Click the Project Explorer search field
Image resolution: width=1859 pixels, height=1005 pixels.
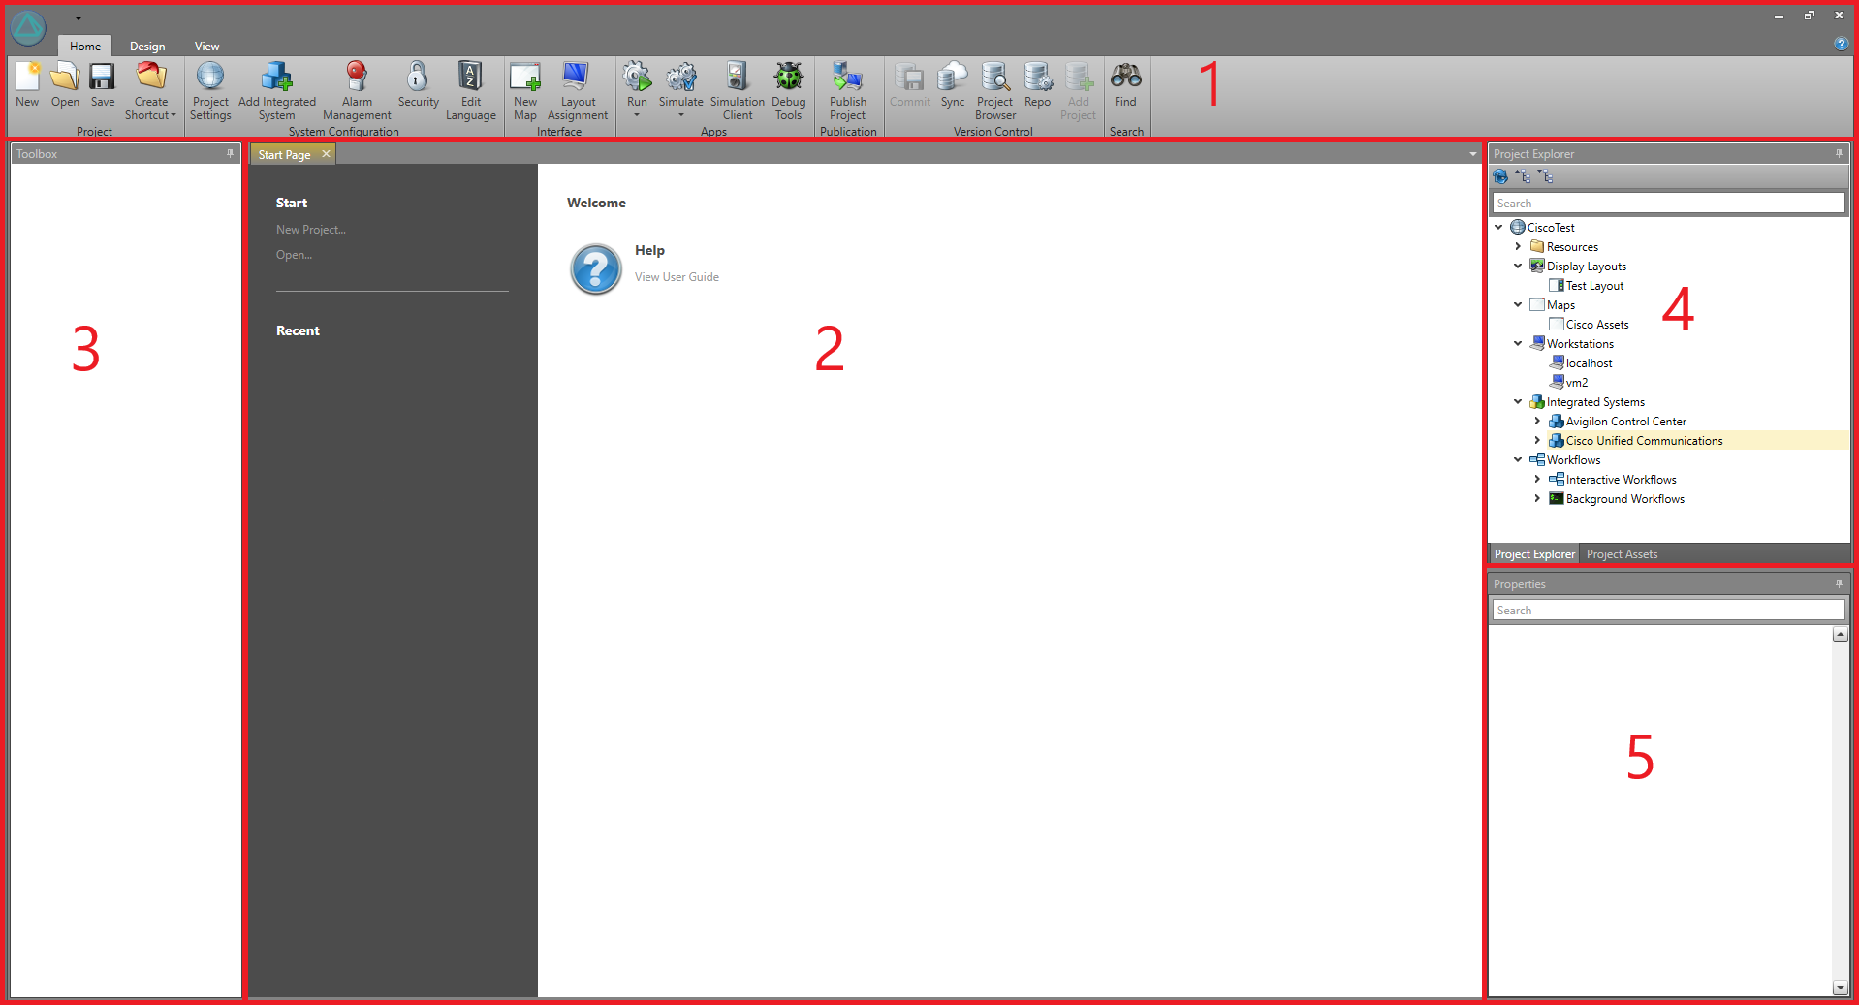[x=1667, y=204]
